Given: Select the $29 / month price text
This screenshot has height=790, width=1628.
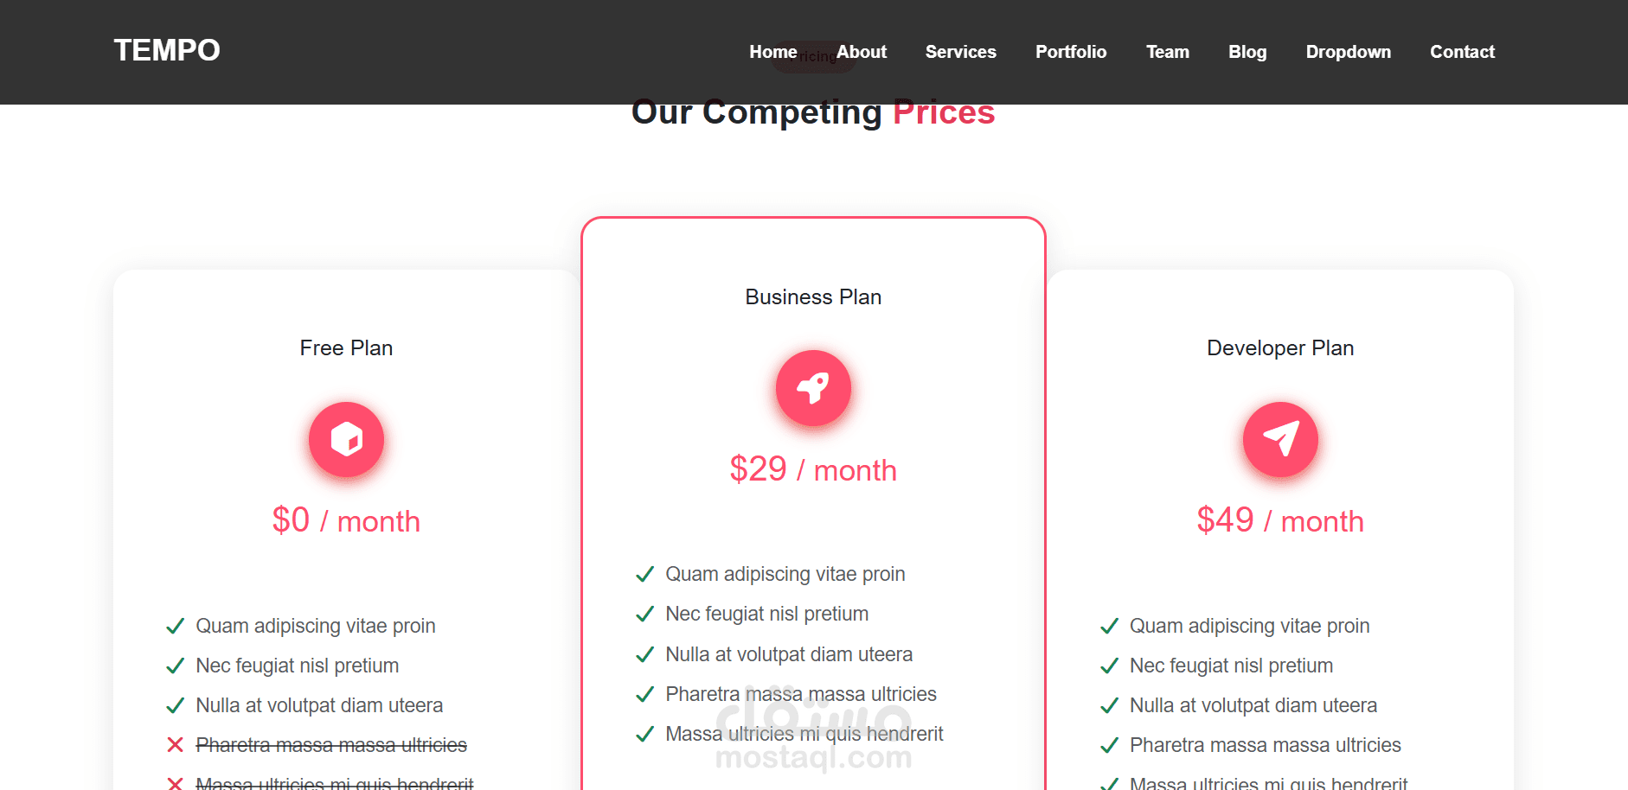Looking at the screenshot, I should [x=813, y=469].
